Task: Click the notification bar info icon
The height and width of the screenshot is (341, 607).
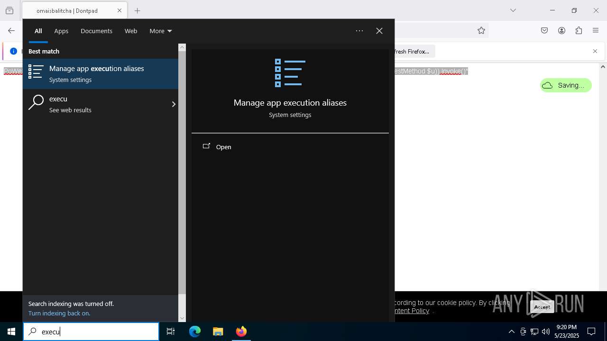Action: coord(13,51)
